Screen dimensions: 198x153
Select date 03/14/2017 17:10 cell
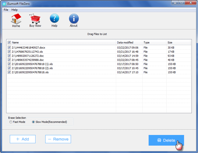point(128,72)
